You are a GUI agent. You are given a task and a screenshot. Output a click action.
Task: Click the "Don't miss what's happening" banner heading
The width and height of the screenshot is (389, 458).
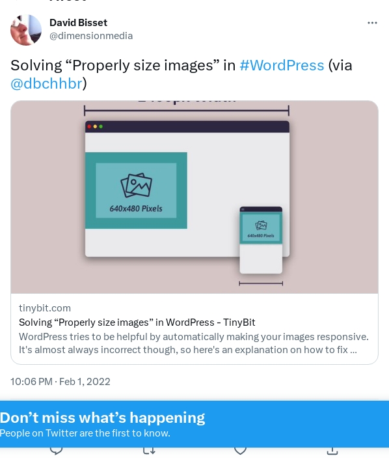click(x=102, y=418)
